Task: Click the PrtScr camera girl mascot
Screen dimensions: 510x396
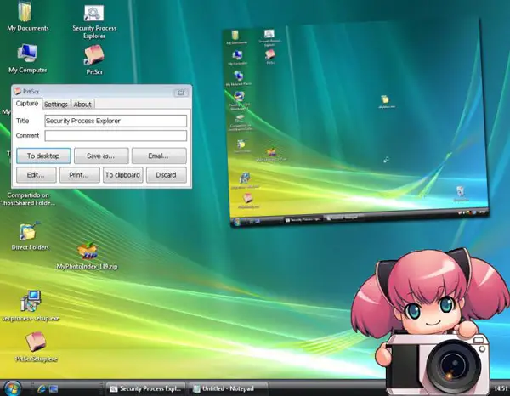Action: (431, 322)
